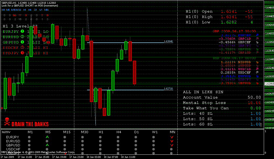This screenshot has height=159, width=274.
Task: Click USDJPY's red number-three circle badge
Action: point(22,53)
